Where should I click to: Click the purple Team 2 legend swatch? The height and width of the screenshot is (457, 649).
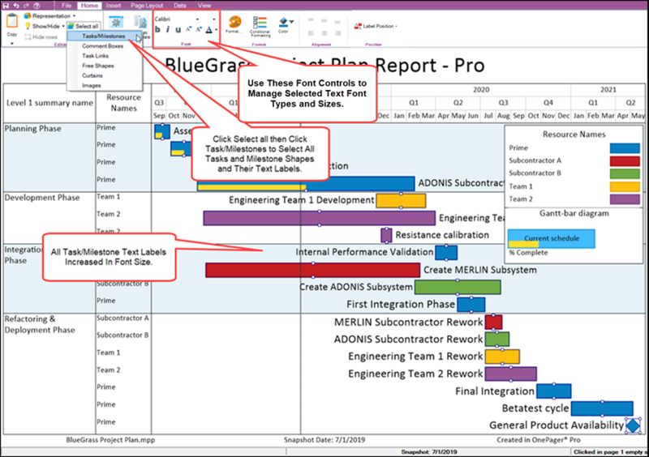coord(625,199)
